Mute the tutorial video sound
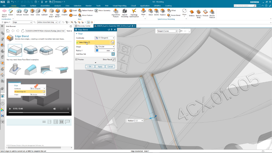 pos(54,109)
